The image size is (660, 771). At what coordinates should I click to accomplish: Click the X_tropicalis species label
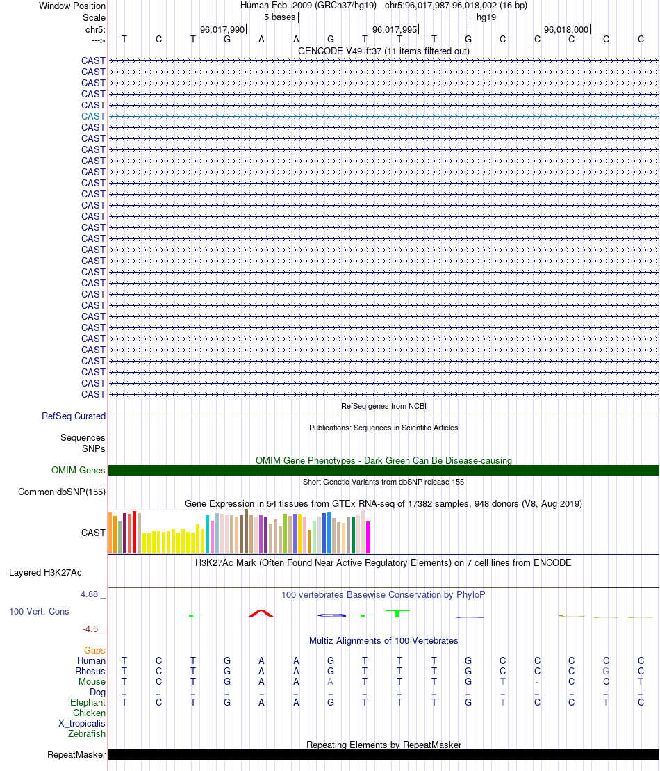81,723
